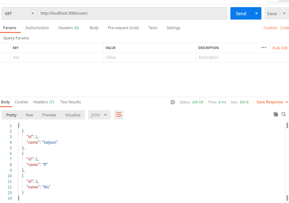Click the Bulk Edit link
The height and width of the screenshot is (203, 289).
point(280,48)
